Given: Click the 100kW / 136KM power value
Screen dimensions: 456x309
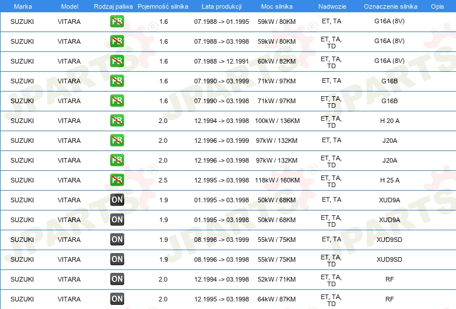Looking at the screenshot, I should pyautogui.click(x=277, y=121).
